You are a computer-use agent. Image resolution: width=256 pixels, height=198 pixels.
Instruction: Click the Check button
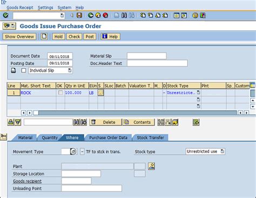[74, 37]
